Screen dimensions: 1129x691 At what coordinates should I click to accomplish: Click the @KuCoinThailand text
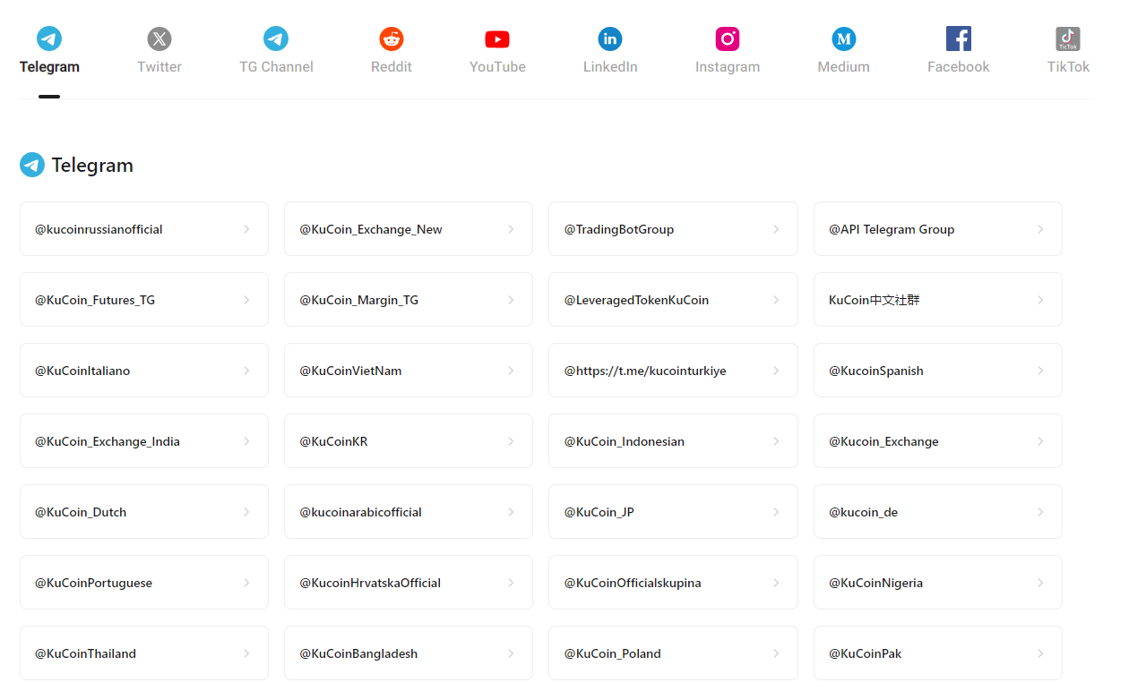pos(85,653)
